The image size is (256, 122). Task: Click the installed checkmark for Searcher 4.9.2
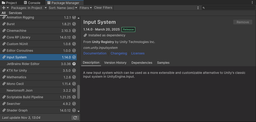(x=74, y=104)
